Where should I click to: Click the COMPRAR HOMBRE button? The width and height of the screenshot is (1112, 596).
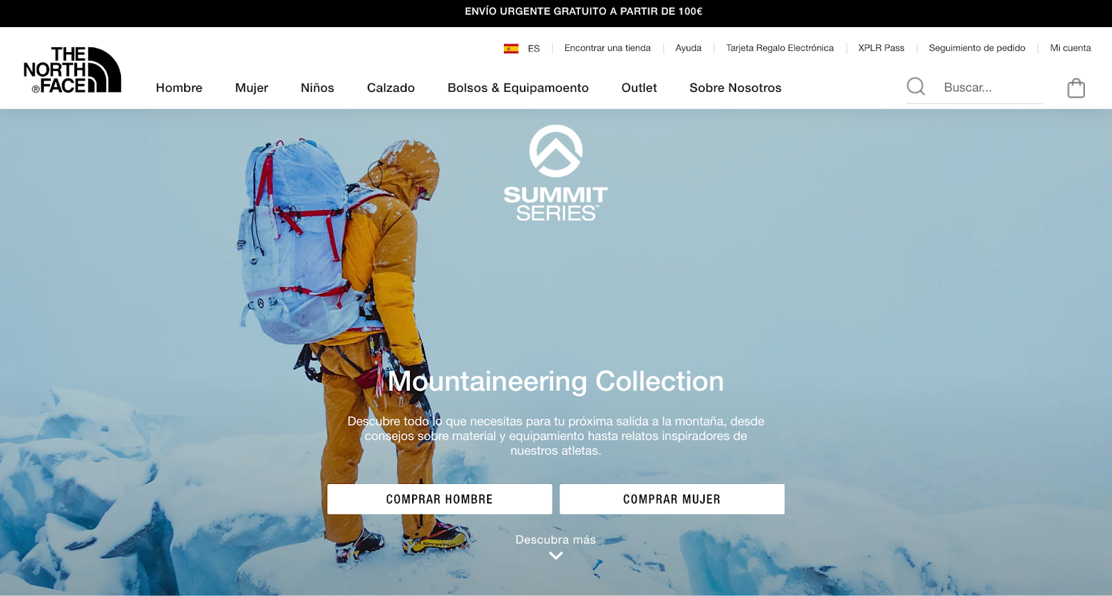pos(440,499)
